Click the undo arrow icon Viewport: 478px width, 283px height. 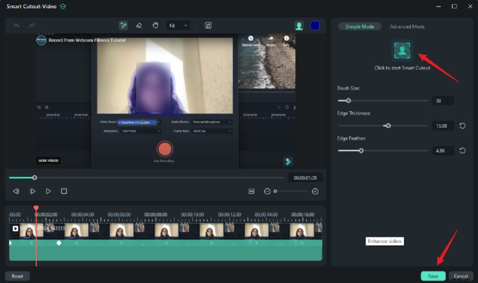click(17, 26)
